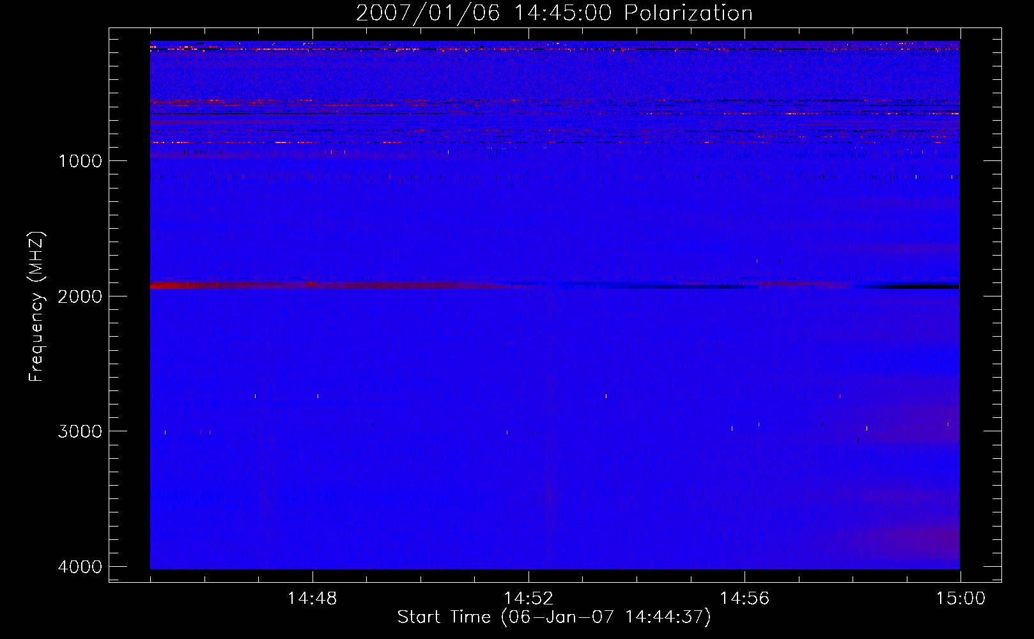
Task: Select the '1000' frequency axis label
Action: pos(80,161)
